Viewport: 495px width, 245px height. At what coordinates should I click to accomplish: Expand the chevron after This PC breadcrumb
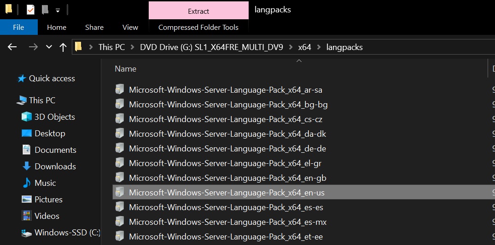pyautogui.click(x=133, y=48)
